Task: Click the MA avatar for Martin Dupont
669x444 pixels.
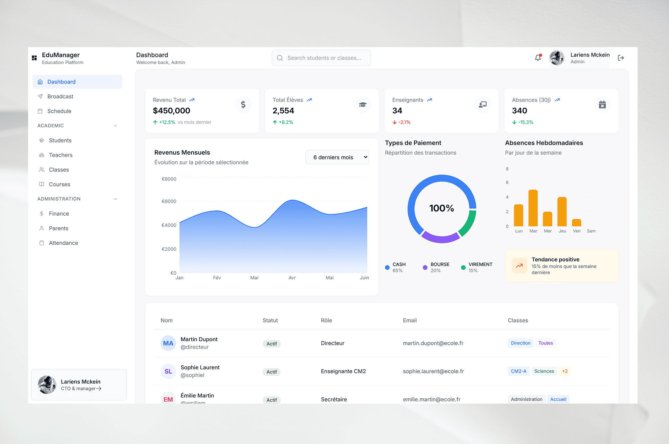Action: pos(168,343)
